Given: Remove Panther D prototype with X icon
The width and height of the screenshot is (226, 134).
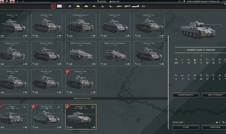Looking at the screenshot, I should 93,107.
